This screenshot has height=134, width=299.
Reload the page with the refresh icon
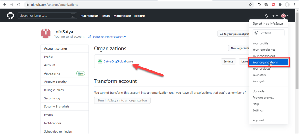click(x=19, y=5)
